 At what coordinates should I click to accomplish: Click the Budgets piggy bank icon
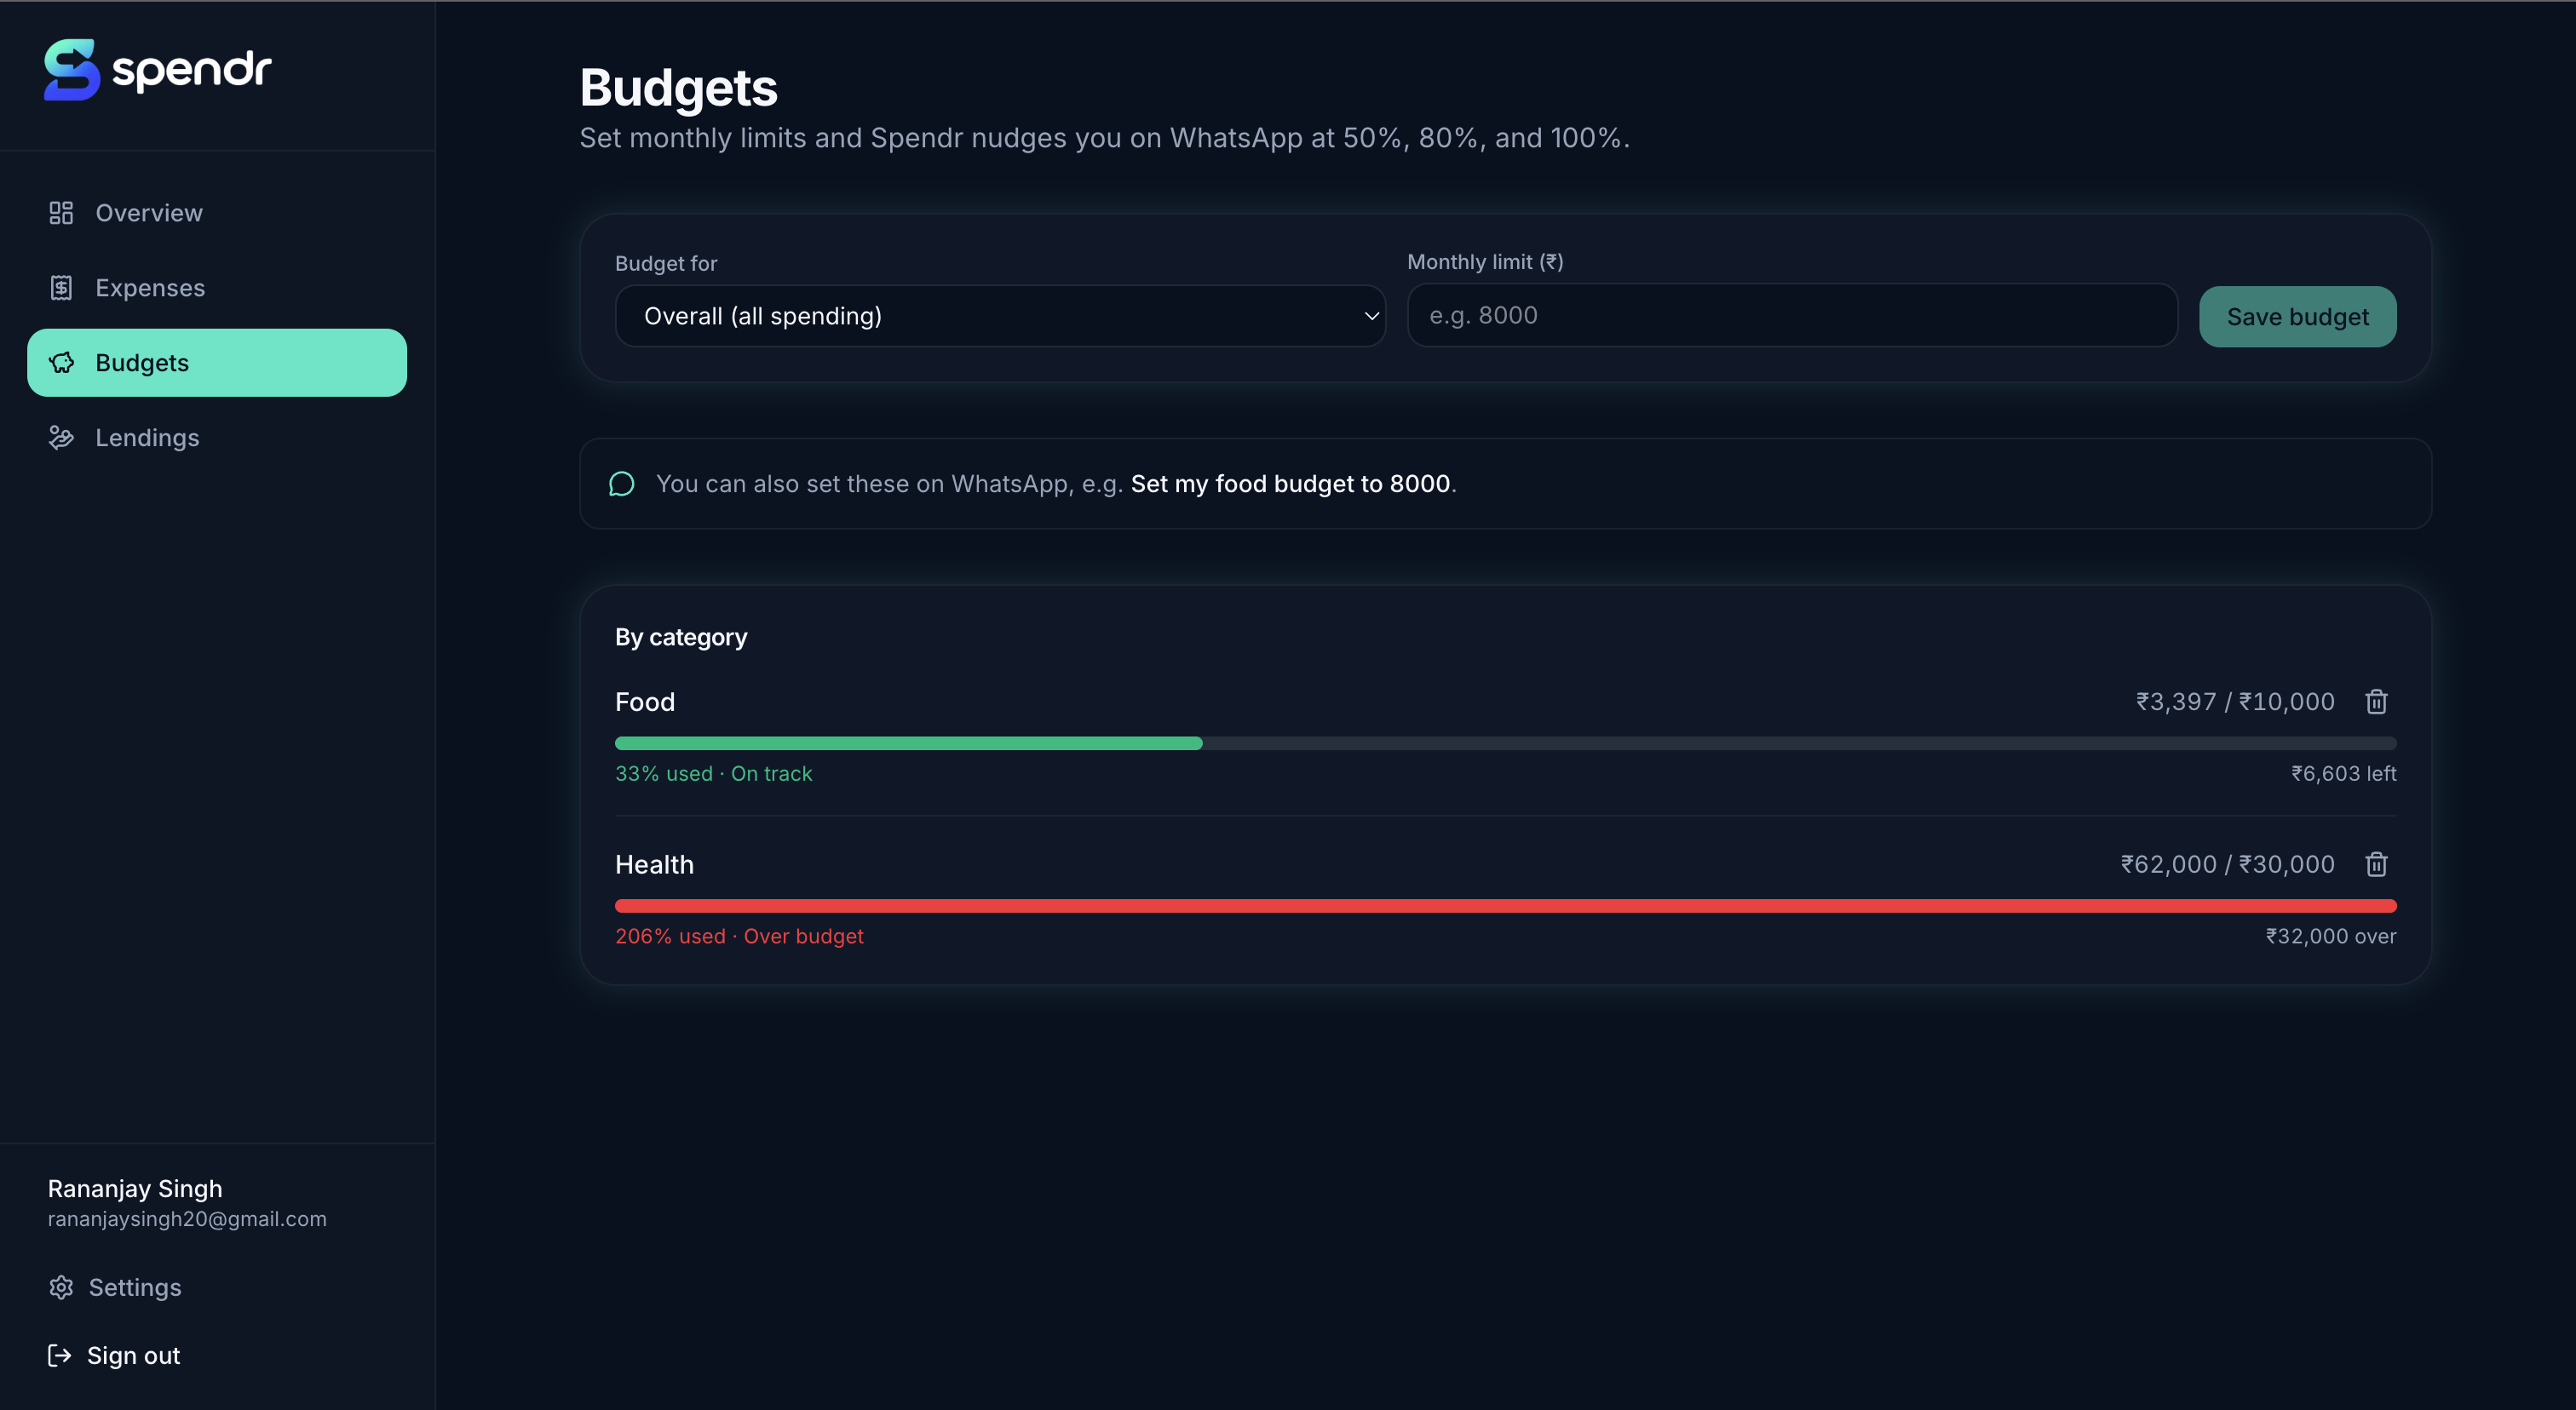pyautogui.click(x=61, y=363)
